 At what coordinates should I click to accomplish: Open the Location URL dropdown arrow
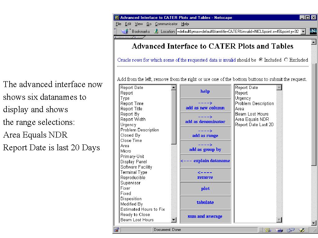303,31
